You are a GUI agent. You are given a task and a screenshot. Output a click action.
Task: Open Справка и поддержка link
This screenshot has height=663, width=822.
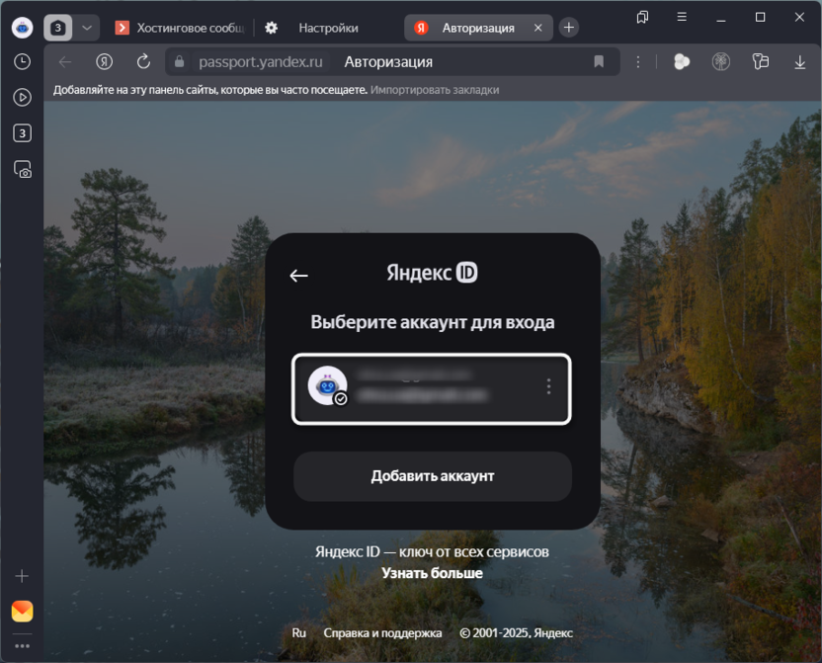382,633
